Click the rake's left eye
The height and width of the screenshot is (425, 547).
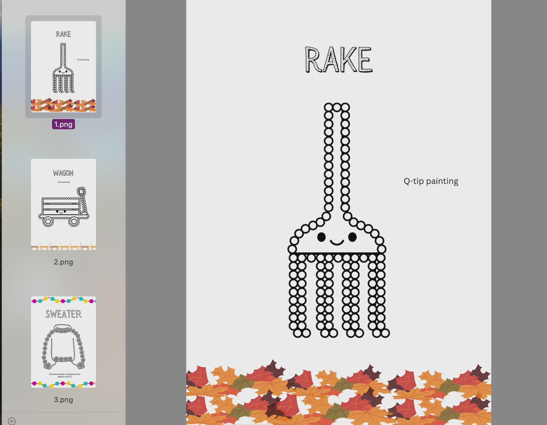pos(321,237)
